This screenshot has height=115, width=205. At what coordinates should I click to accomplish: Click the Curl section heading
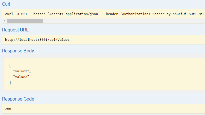pyautogui.click(x=6, y=4)
